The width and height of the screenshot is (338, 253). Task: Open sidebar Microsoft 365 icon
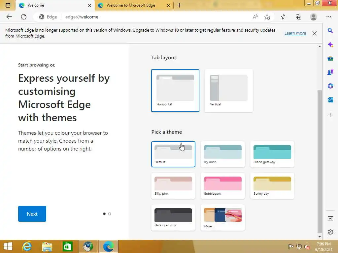point(330,86)
